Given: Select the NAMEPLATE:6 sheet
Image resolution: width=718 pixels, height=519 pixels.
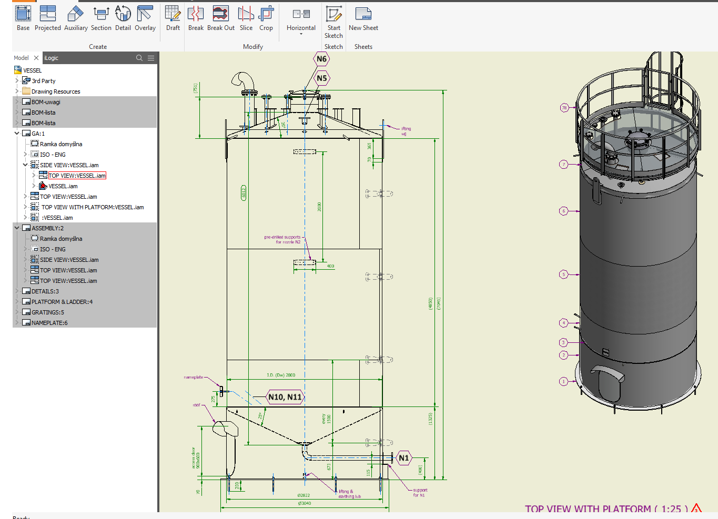Looking at the screenshot, I should 49,323.
